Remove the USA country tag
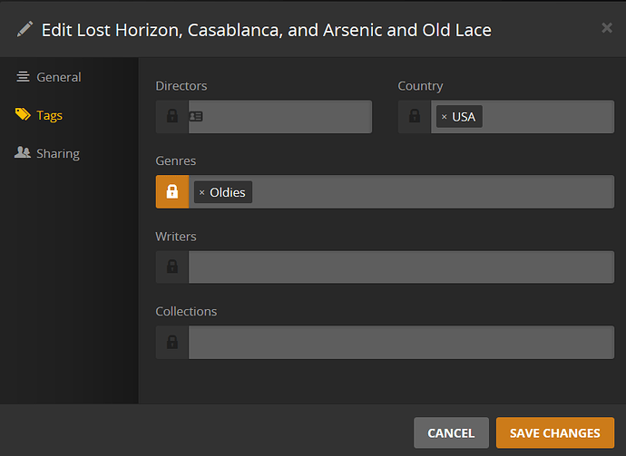The image size is (626, 456). pyautogui.click(x=444, y=117)
